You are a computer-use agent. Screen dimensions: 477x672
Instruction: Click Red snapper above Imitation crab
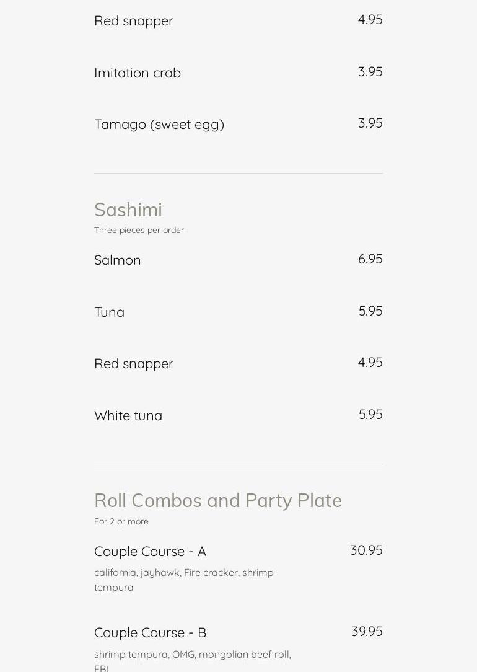coord(134,21)
